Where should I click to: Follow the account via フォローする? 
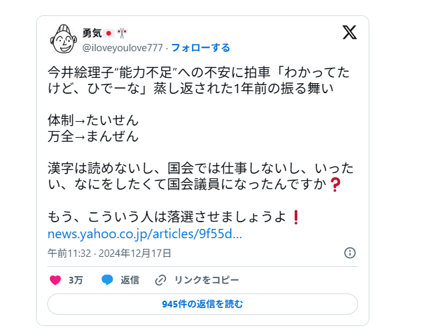[x=201, y=48]
